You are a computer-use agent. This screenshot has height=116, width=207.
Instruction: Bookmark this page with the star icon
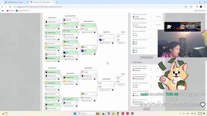coord(186,7)
